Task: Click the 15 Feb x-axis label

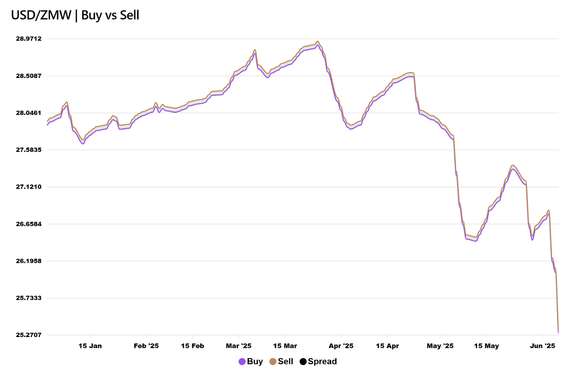Action: [192, 346]
